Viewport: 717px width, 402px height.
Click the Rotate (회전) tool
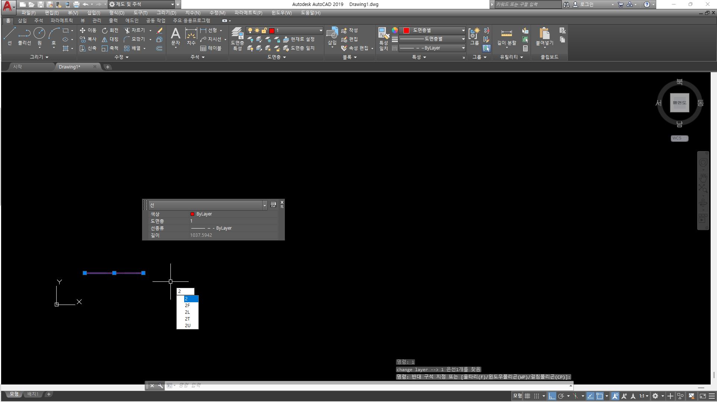click(110, 30)
